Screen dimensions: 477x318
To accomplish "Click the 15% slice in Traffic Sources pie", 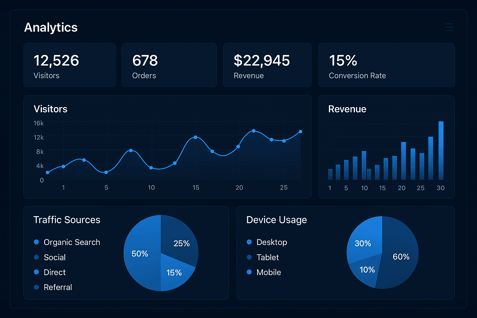I will 175,272.
